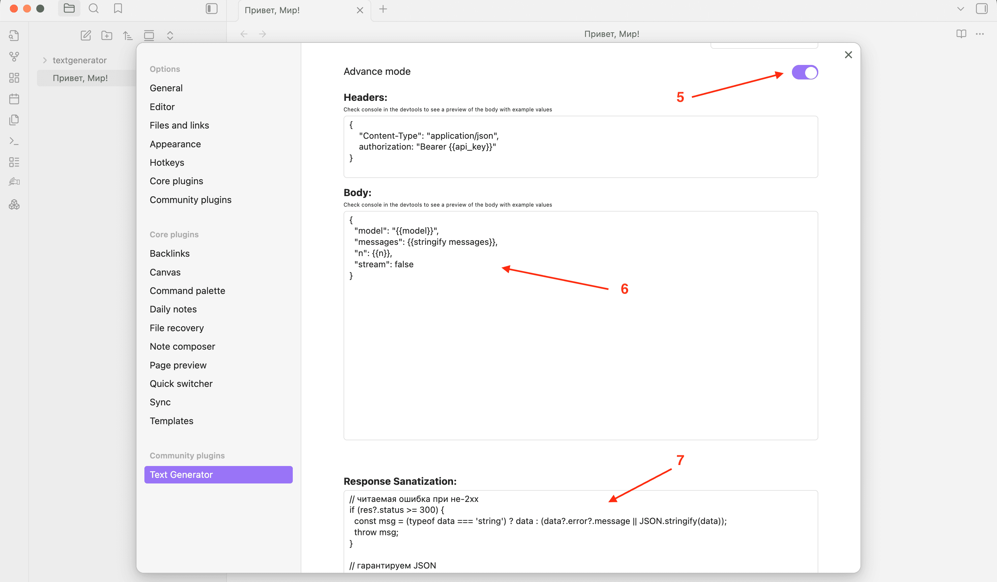Open the Text Generator plugin settings
The image size is (997, 582).
pyautogui.click(x=218, y=475)
